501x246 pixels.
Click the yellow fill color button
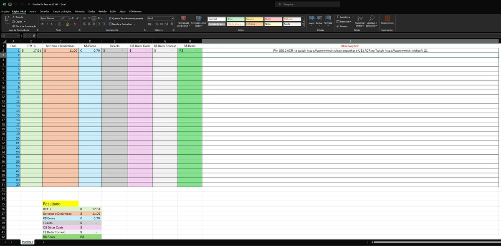[67, 24]
